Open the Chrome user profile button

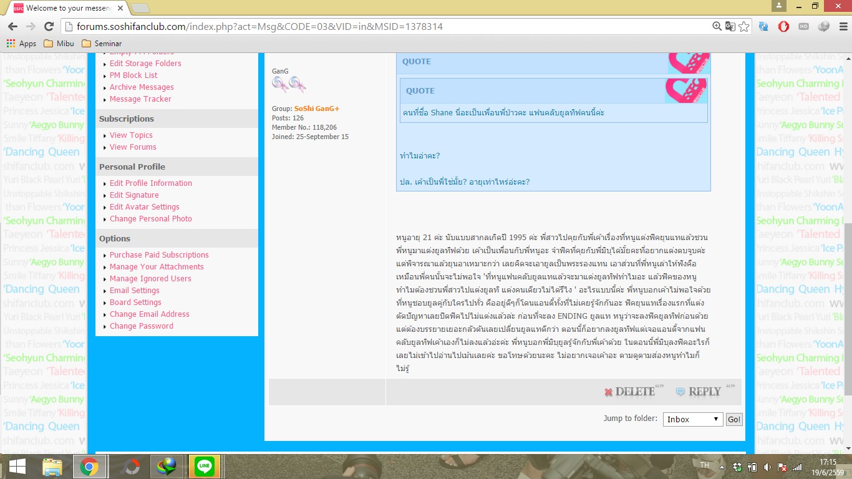[778, 6]
